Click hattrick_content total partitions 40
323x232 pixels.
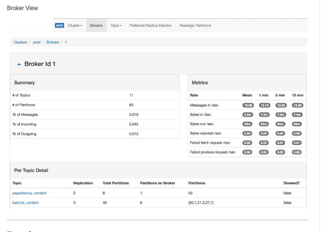point(105,203)
